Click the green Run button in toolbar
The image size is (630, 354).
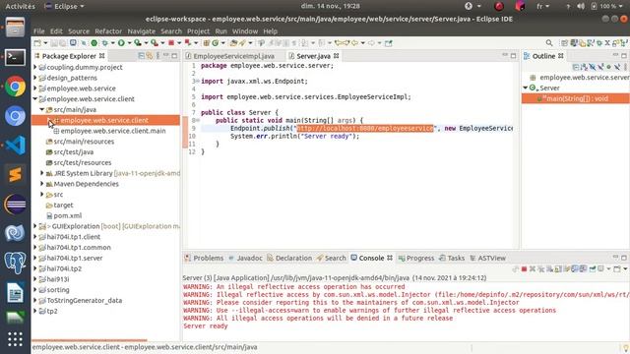tap(121, 43)
